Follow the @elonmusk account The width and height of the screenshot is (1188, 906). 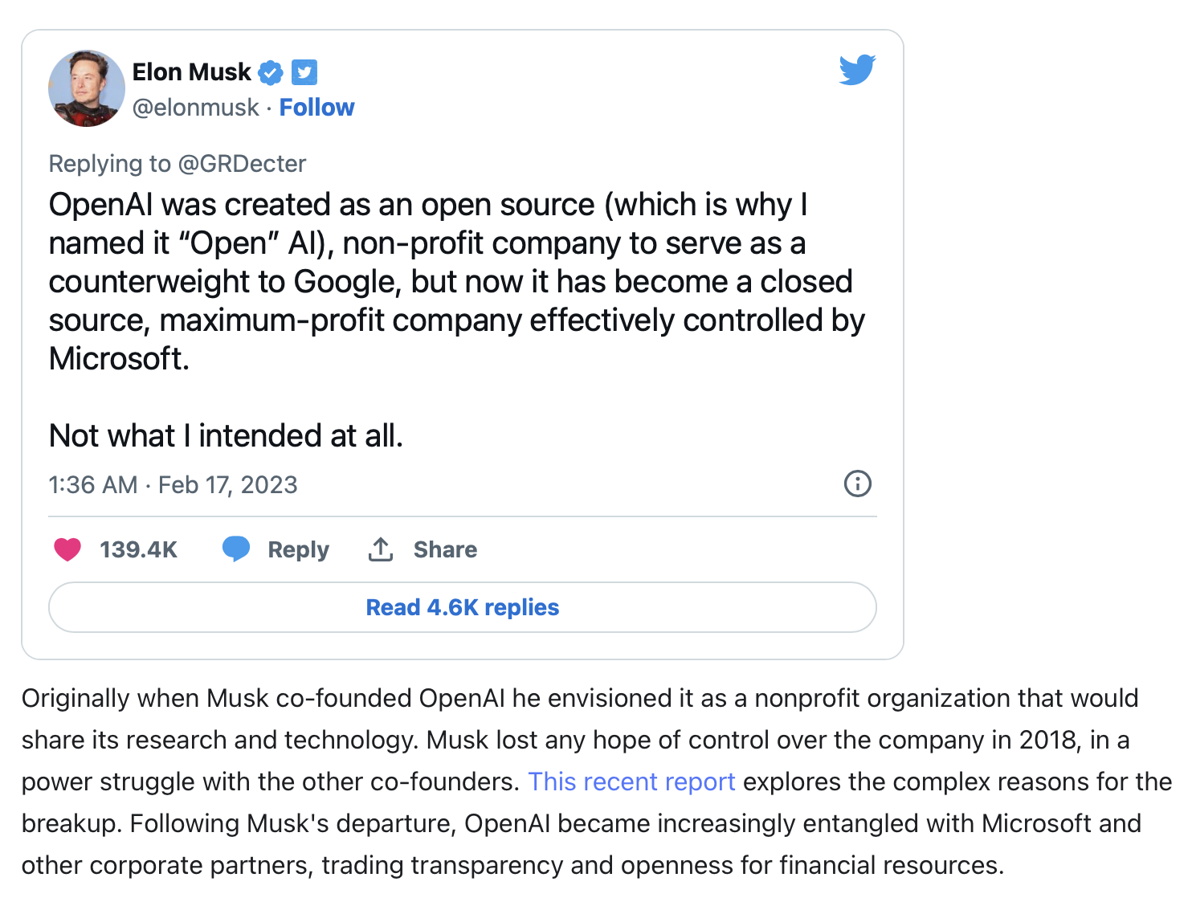click(316, 108)
